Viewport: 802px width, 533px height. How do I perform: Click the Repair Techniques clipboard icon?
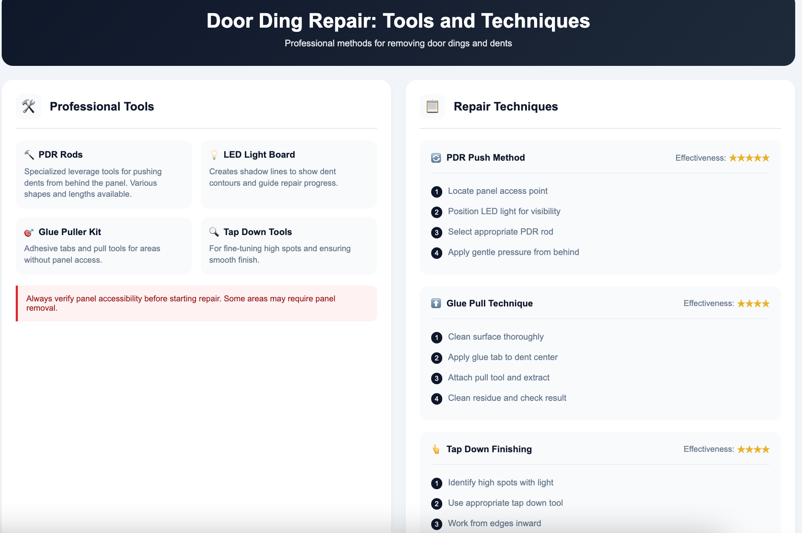pos(432,106)
